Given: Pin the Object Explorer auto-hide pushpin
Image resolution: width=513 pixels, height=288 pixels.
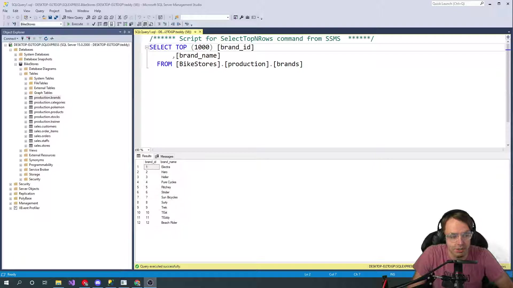Looking at the screenshot, I should click(125, 32).
